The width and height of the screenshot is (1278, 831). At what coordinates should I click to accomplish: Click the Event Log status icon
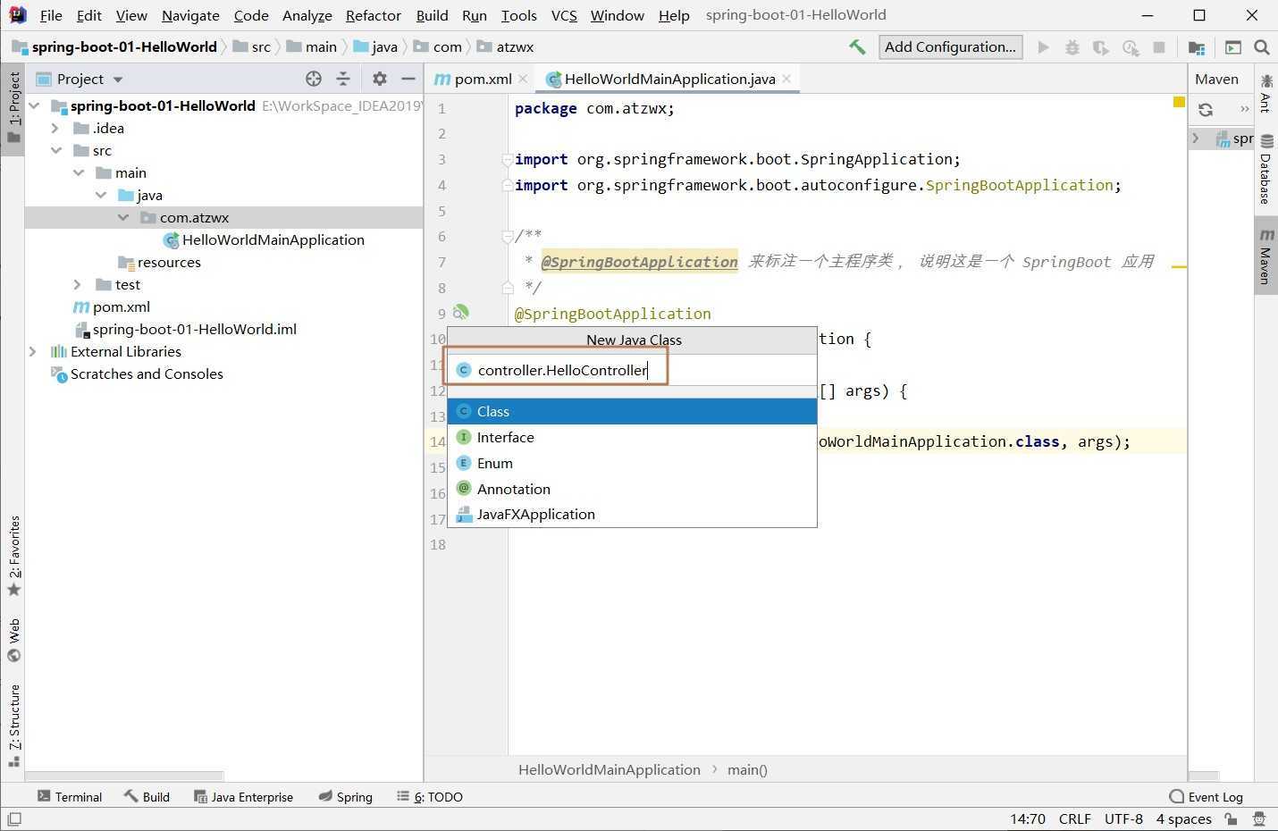click(1206, 796)
